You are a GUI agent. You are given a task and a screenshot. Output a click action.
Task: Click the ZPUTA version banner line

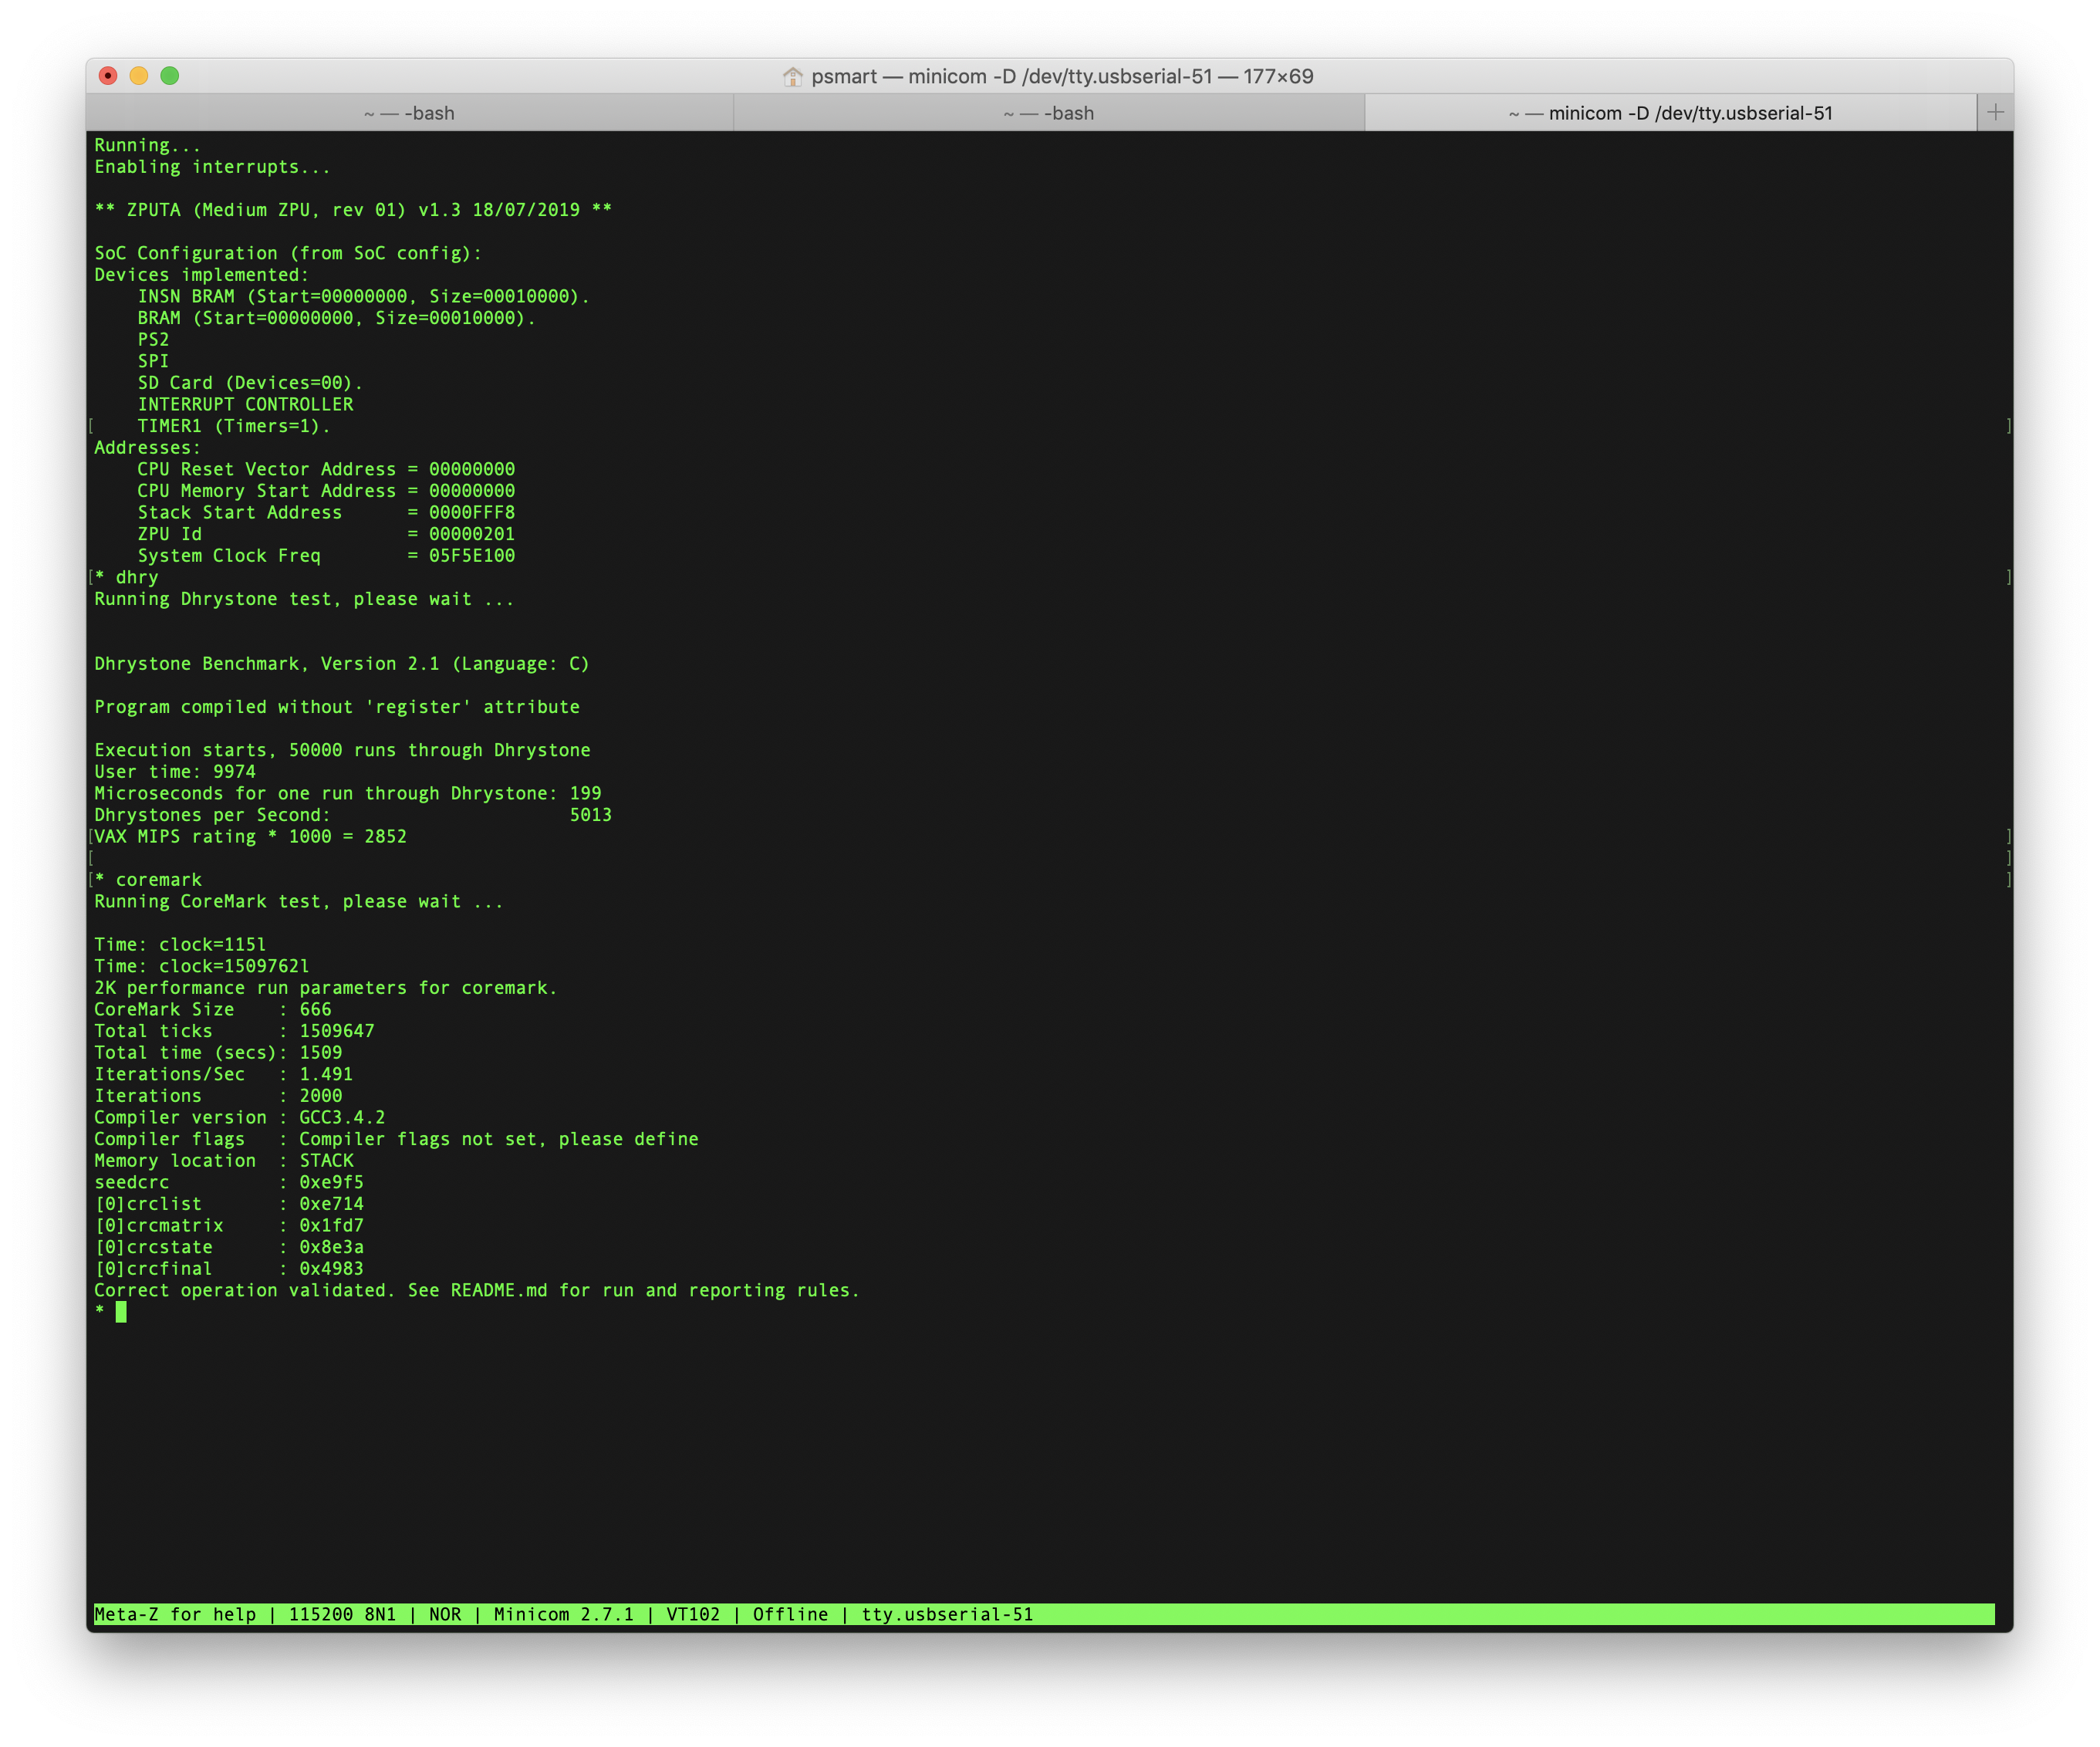tap(353, 210)
